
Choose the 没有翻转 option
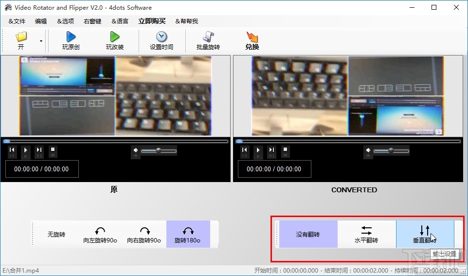308,235
